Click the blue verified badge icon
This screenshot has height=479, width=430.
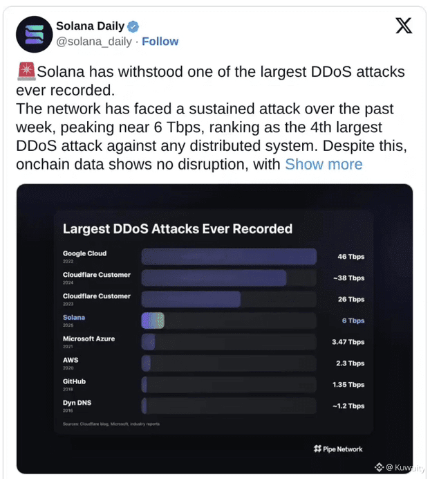pos(133,26)
